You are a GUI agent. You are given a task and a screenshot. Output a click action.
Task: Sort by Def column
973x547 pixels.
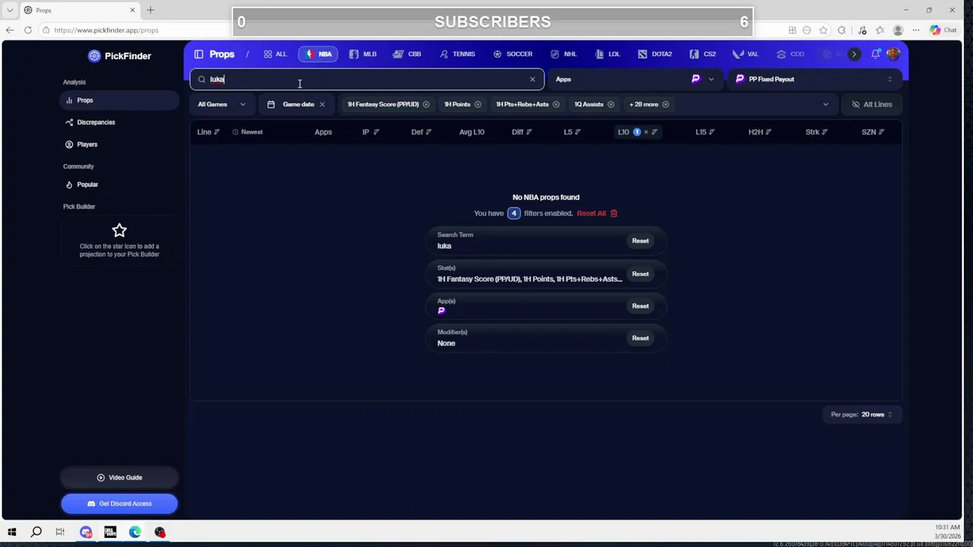pos(421,132)
